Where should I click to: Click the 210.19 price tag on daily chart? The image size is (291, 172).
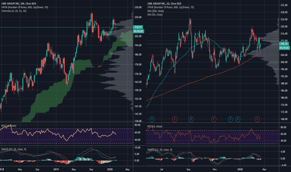[x=284, y=44]
